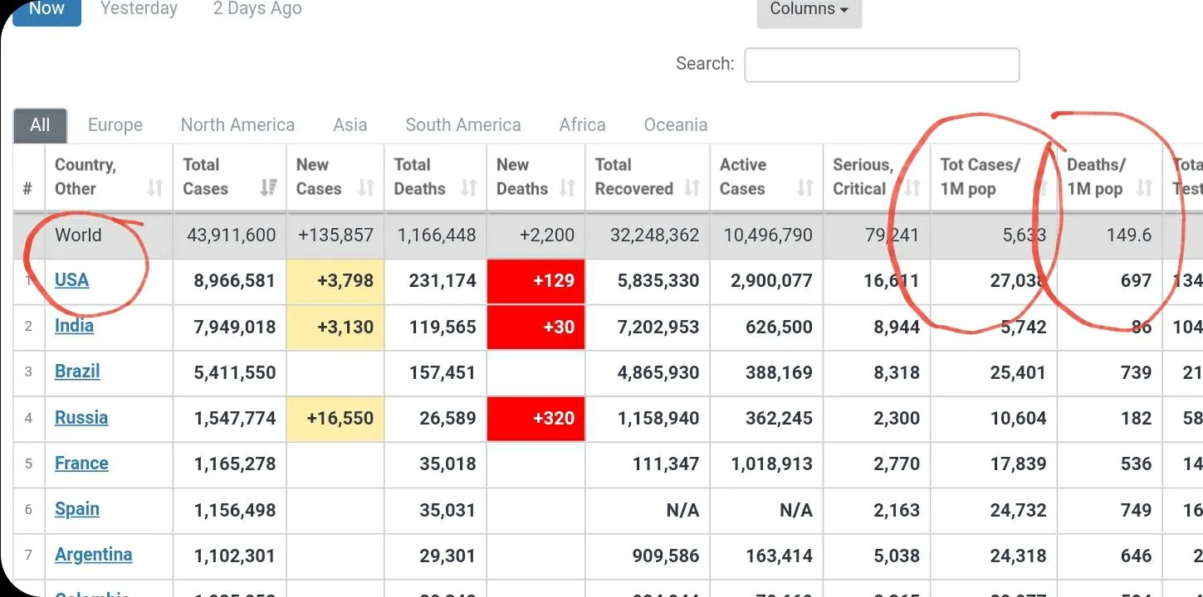Open the Columns dropdown

click(809, 10)
